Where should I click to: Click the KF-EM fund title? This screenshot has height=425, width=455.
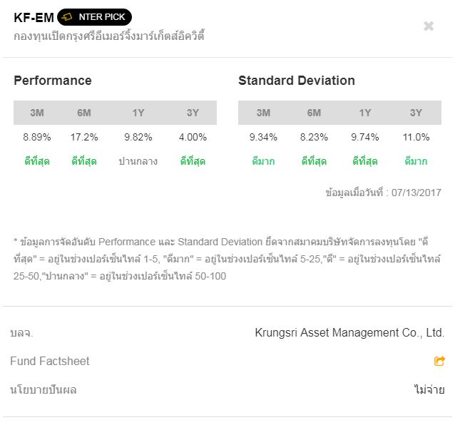(x=34, y=18)
